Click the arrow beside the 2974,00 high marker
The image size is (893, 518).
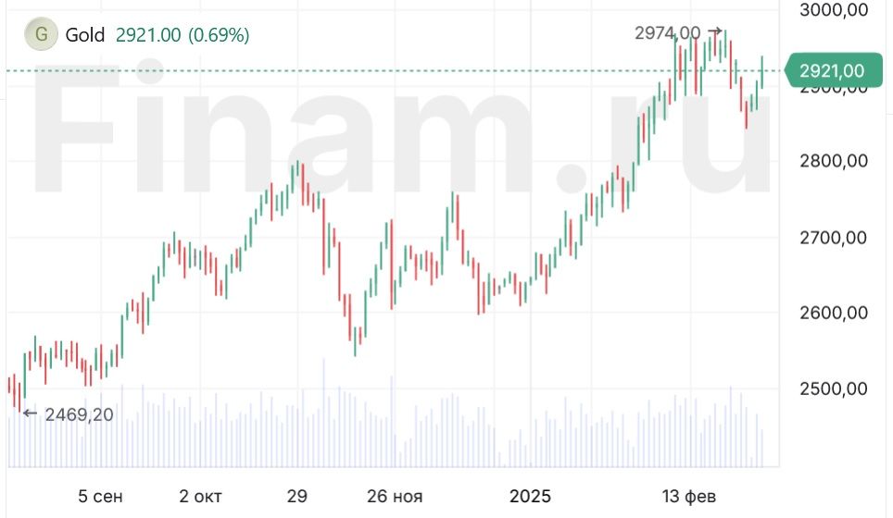coord(714,32)
